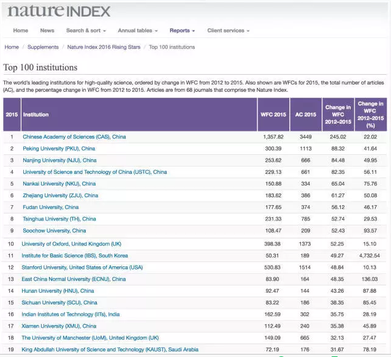Click the Nature Index logo
This screenshot has height=357, width=391.
click(x=58, y=12)
